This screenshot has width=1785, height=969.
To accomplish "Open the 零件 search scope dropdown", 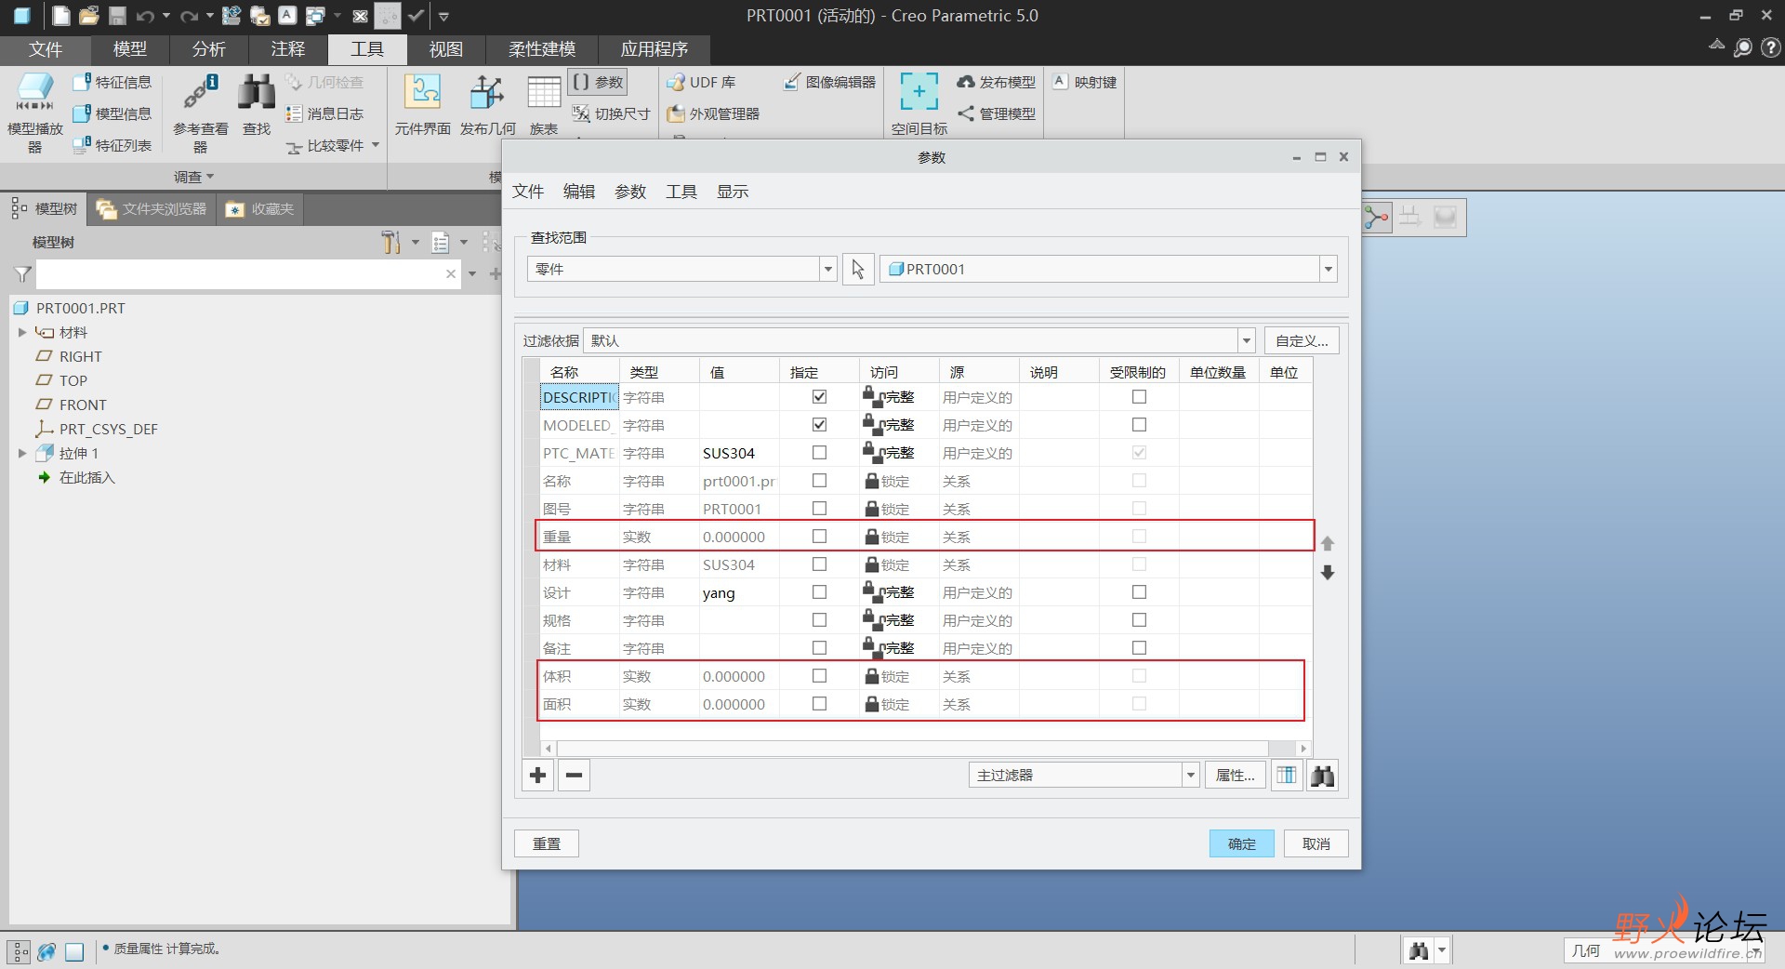I will [x=827, y=269].
